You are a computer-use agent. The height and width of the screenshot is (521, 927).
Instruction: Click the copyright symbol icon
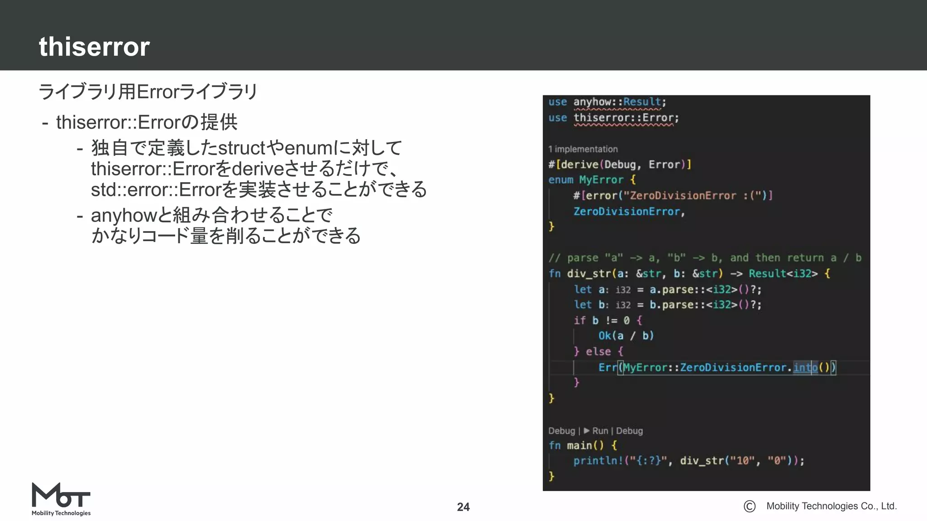click(x=750, y=507)
